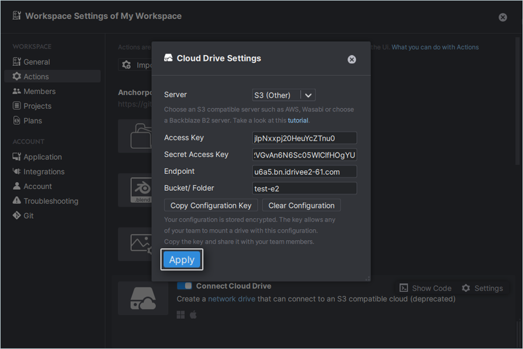Click the Endpoint input field
The width and height of the screenshot is (523, 349).
pyautogui.click(x=304, y=172)
